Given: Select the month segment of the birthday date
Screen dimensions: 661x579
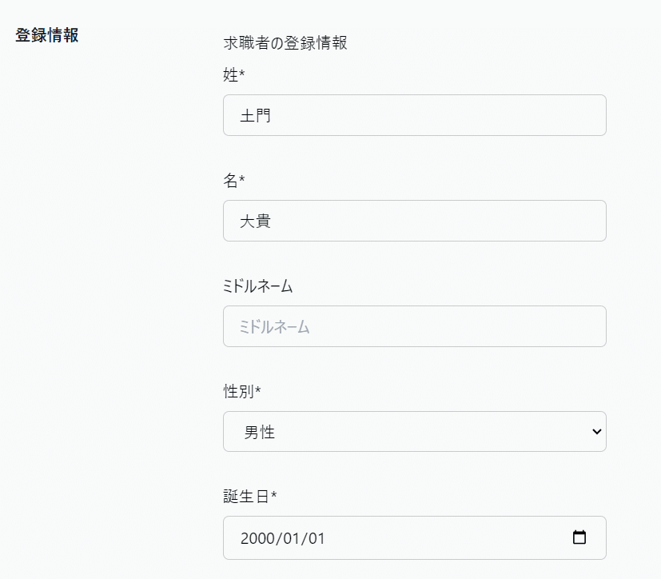Looking at the screenshot, I should pos(292,538).
